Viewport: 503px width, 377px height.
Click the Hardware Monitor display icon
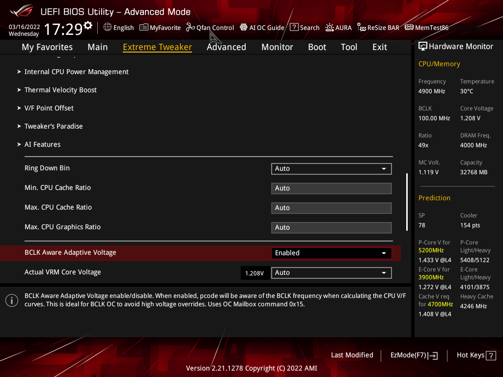point(423,46)
